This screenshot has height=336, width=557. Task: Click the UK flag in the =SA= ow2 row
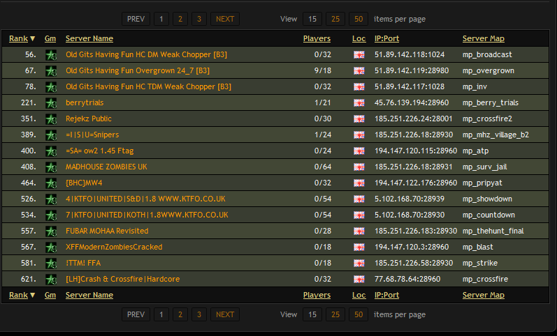[x=359, y=151]
